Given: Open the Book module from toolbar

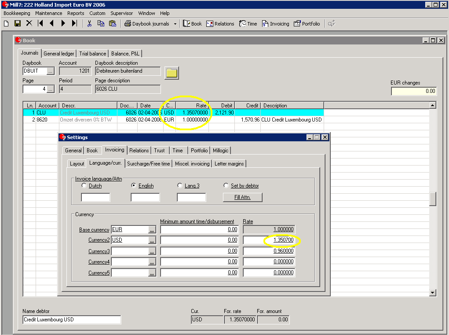Looking at the screenshot, I should [x=193, y=24].
